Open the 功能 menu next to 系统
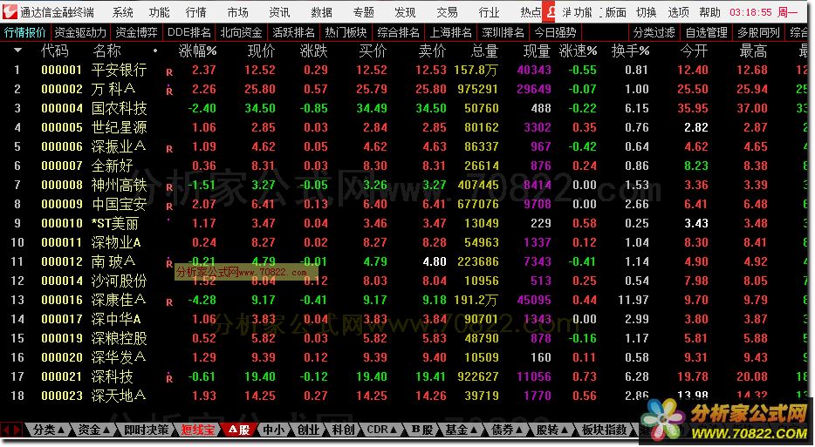The image size is (815, 447). click(x=159, y=12)
